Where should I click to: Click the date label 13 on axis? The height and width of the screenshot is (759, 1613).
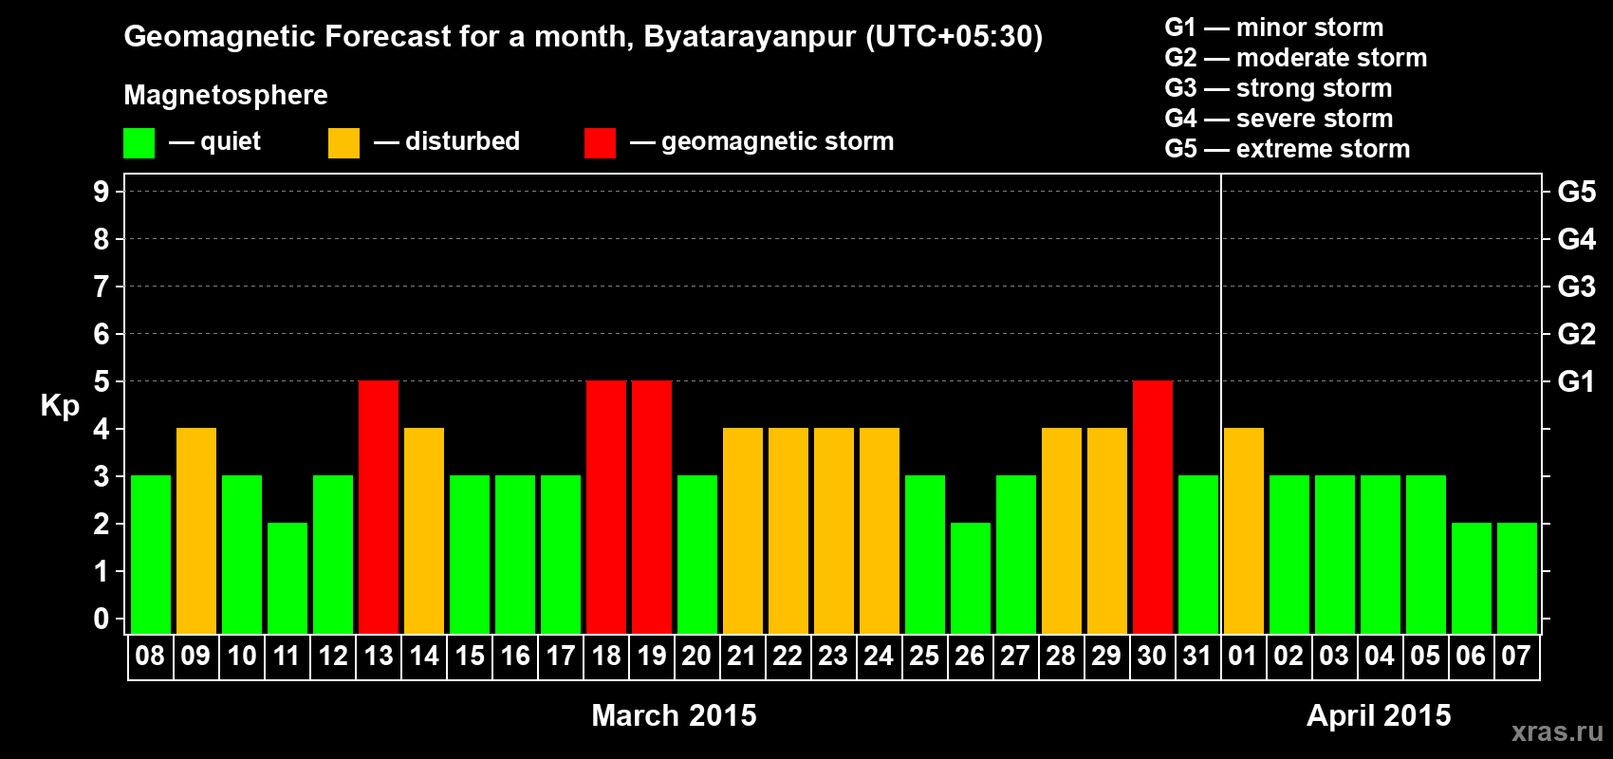[x=379, y=656]
